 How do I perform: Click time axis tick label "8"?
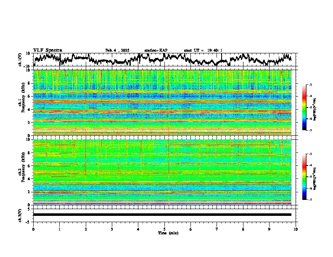click(x=243, y=229)
